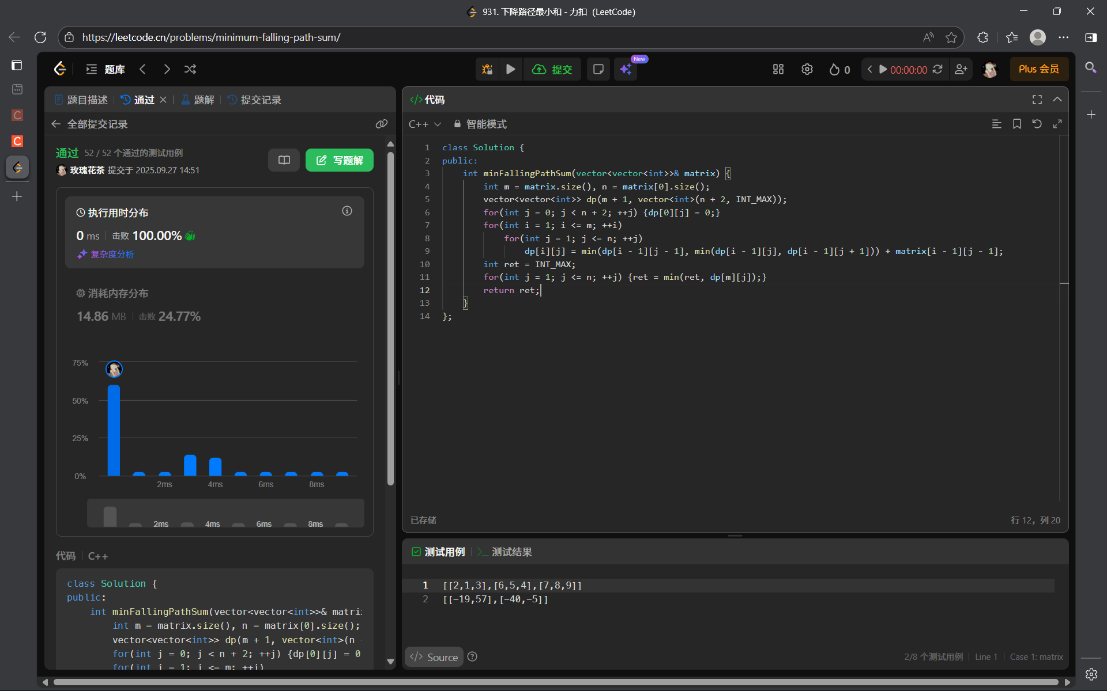Toggle fullscreen for code panel
The height and width of the screenshot is (691, 1107).
tap(1037, 100)
